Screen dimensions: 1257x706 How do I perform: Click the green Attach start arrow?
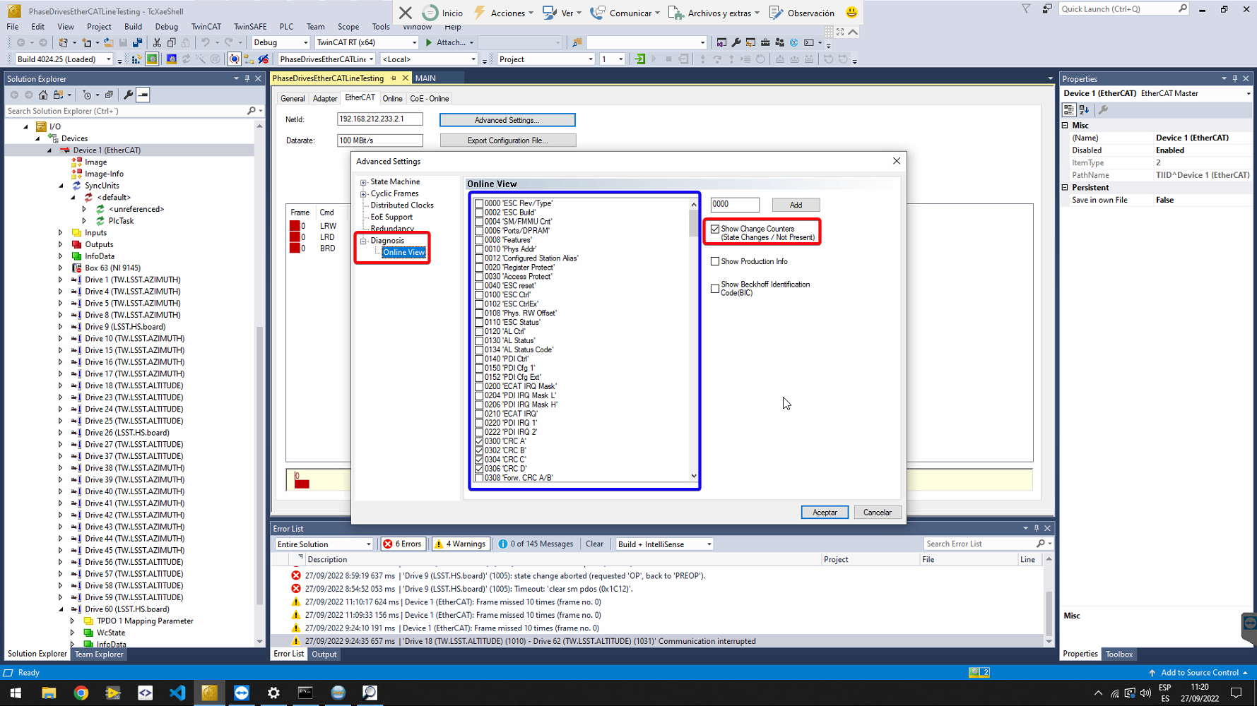tap(429, 42)
